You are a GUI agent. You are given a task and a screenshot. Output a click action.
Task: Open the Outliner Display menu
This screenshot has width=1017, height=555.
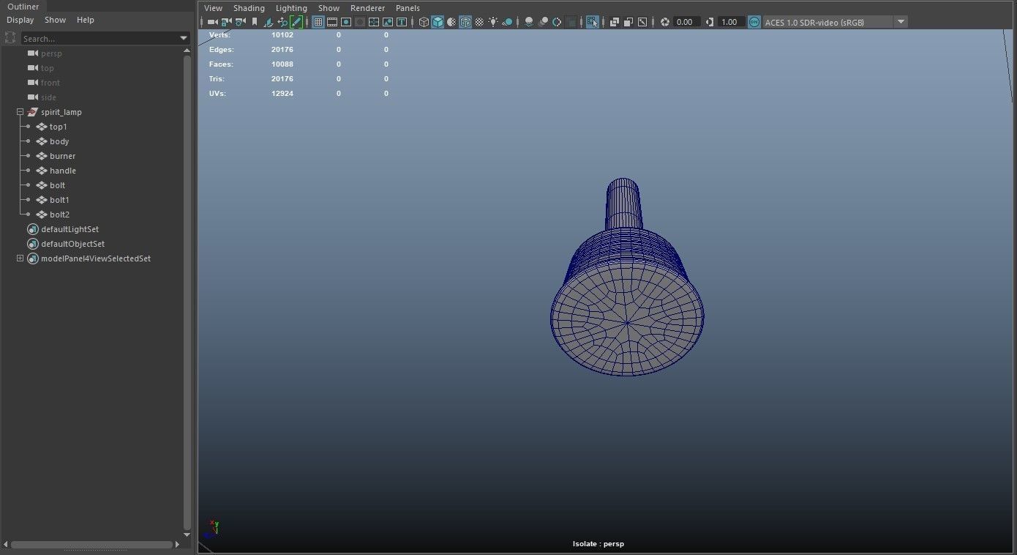(x=20, y=20)
